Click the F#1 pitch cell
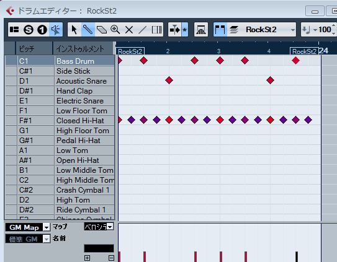Image resolution: width=337 pixels, height=262 pixels. point(35,121)
